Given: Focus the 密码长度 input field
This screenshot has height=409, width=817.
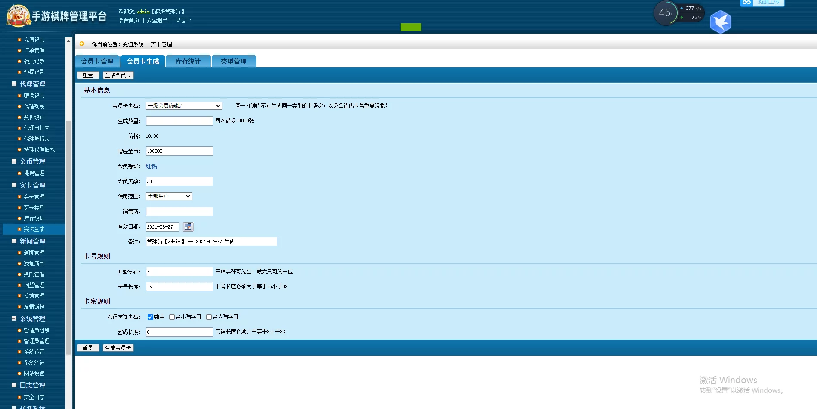Looking at the screenshot, I should pyautogui.click(x=179, y=332).
